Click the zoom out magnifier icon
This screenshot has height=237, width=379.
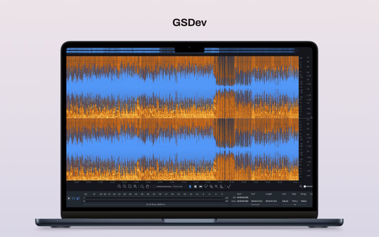coord(124,186)
